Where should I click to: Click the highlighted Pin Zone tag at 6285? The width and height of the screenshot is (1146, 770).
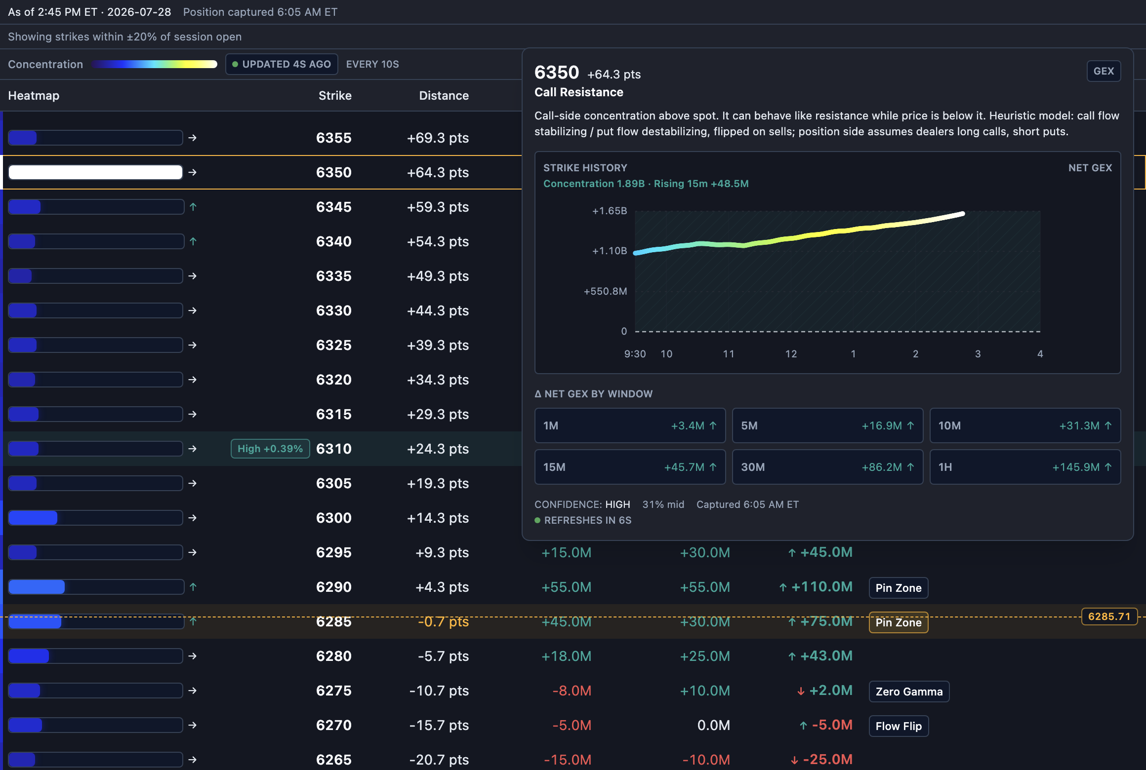click(899, 622)
